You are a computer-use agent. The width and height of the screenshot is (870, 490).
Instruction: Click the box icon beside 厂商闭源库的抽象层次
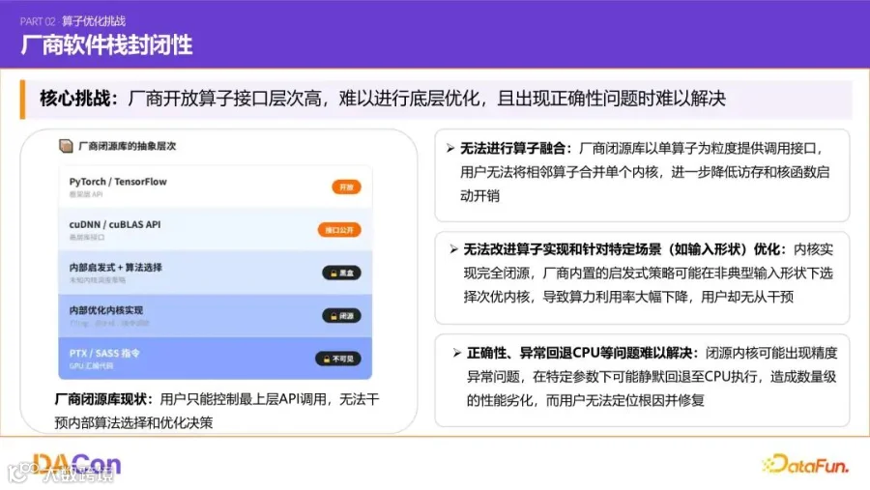click(x=66, y=146)
